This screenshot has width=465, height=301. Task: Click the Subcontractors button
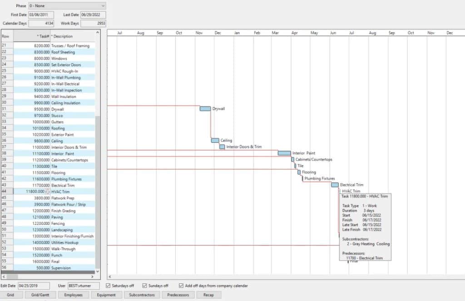[142, 295]
